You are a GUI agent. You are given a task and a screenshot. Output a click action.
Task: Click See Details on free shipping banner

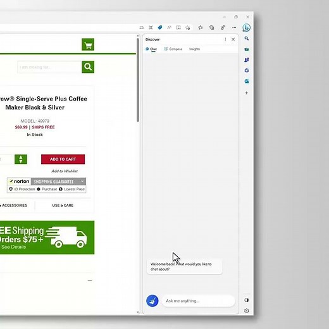[13, 247]
